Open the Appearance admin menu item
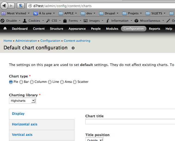Viewport: 175px width, 141px height. coord(77,29)
